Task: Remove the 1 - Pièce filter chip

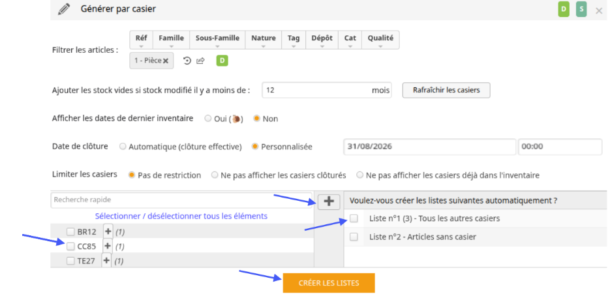Action: pyautogui.click(x=166, y=61)
